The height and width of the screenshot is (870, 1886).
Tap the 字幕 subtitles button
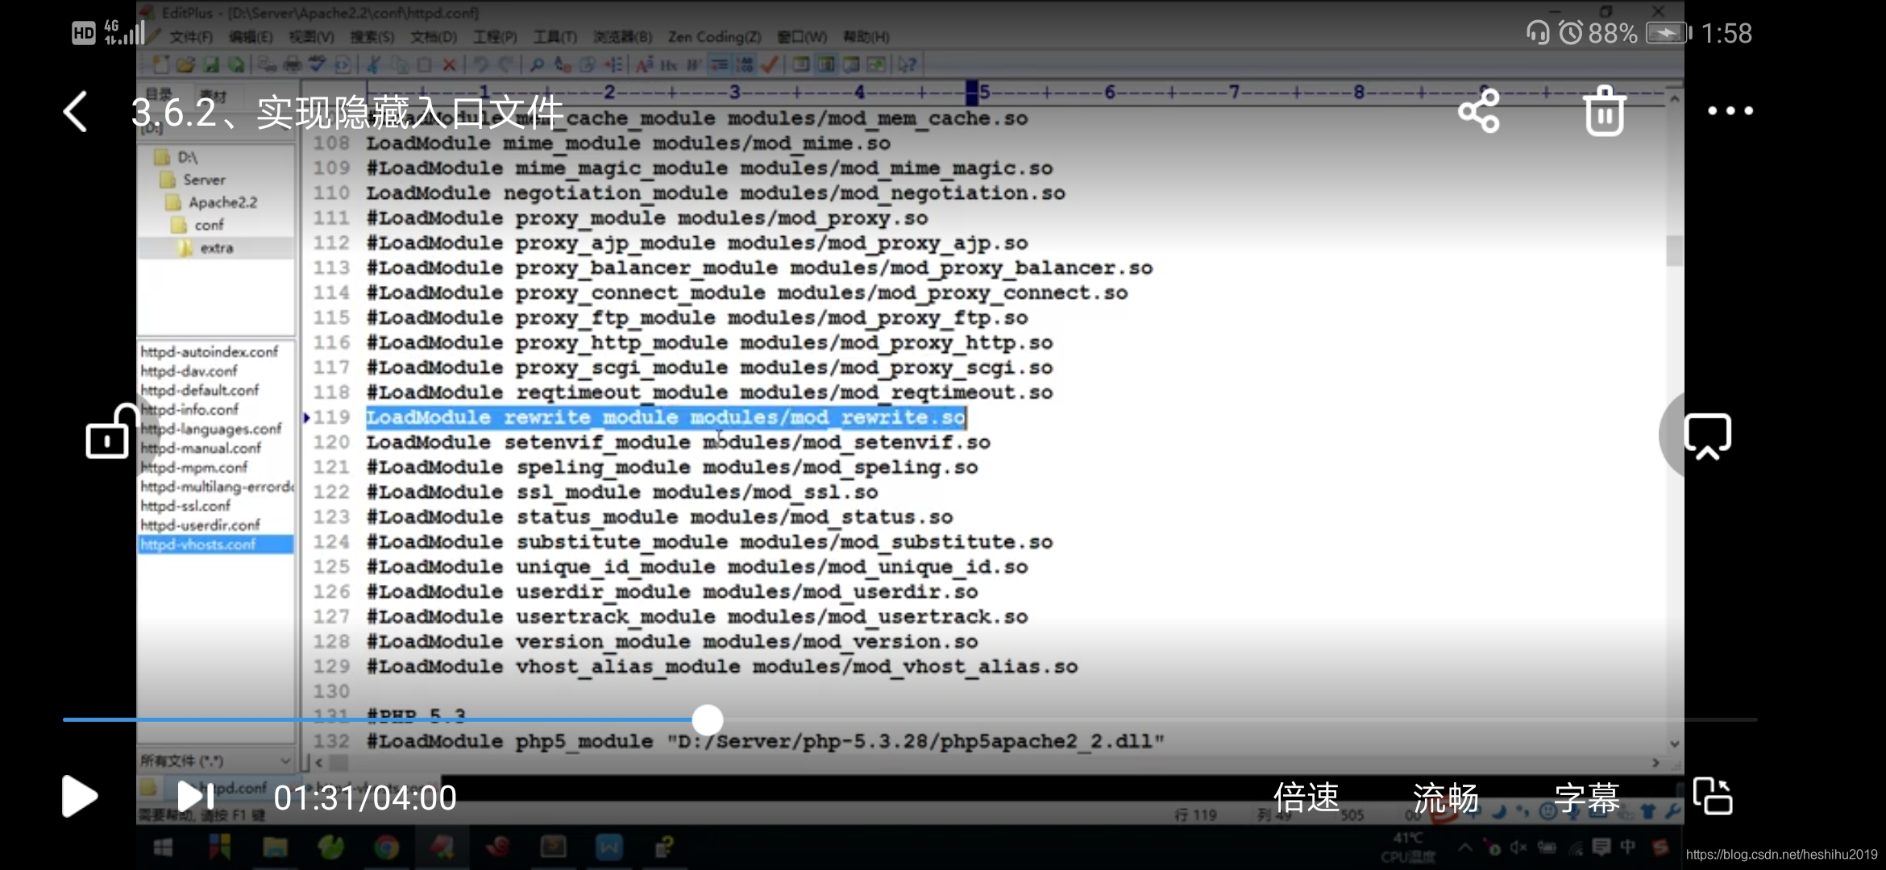[x=1587, y=797]
